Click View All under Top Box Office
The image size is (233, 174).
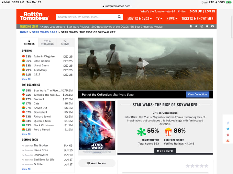pyautogui.click(x=26, y=134)
